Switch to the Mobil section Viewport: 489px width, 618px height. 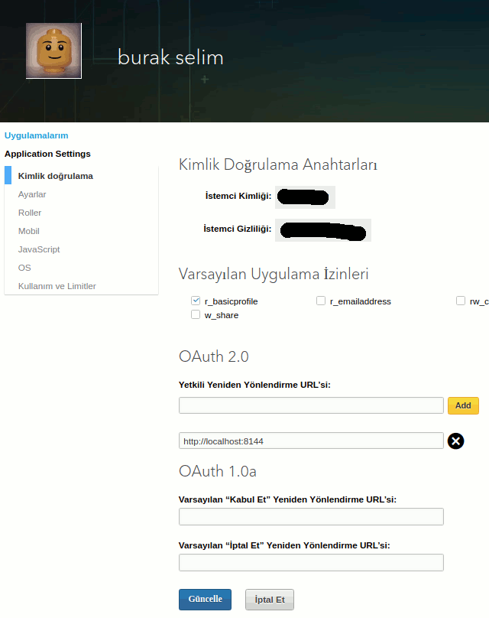click(29, 231)
